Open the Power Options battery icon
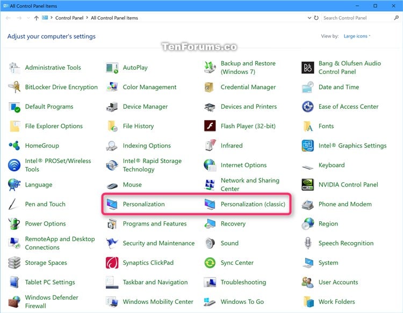403x313 pixels. (x=15, y=224)
